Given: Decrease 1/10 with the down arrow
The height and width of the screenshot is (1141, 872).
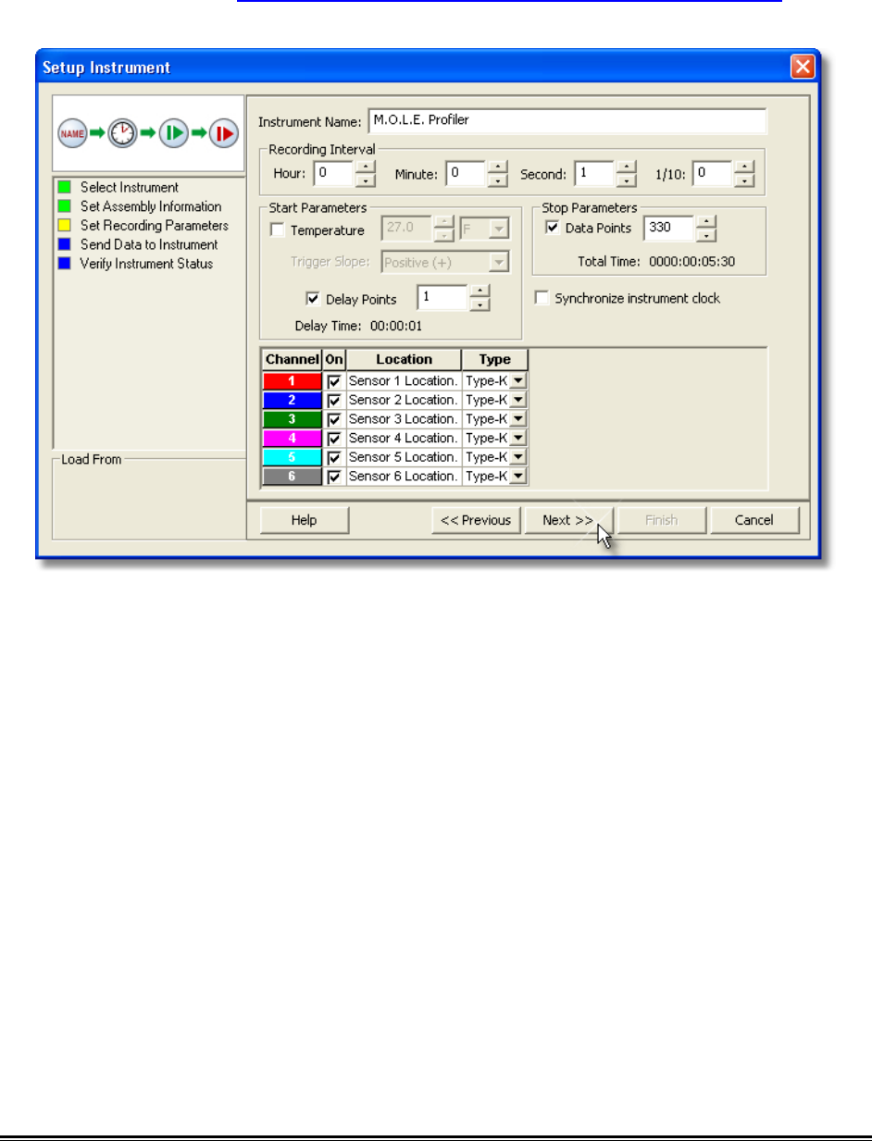Looking at the screenshot, I should tap(745, 180).
